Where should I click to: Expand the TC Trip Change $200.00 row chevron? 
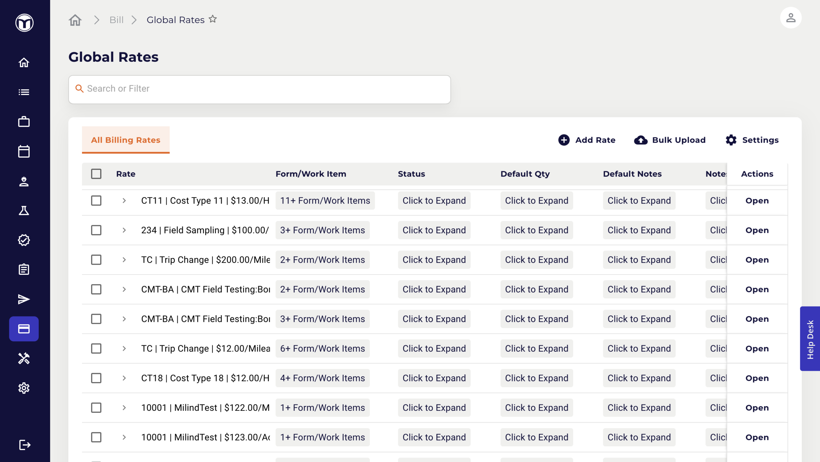pyautogui.click(x=124, y=260)
